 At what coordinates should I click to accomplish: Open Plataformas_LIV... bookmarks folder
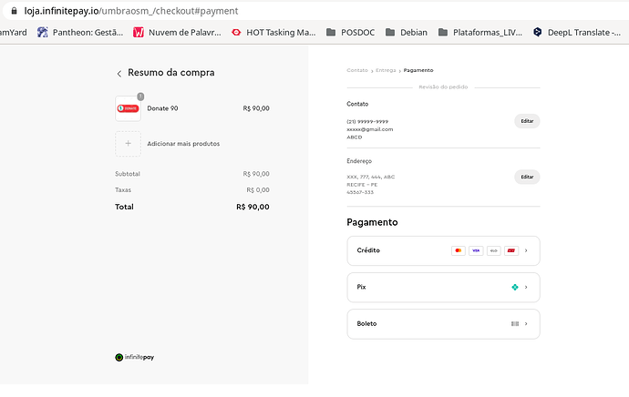click(480, 33)
